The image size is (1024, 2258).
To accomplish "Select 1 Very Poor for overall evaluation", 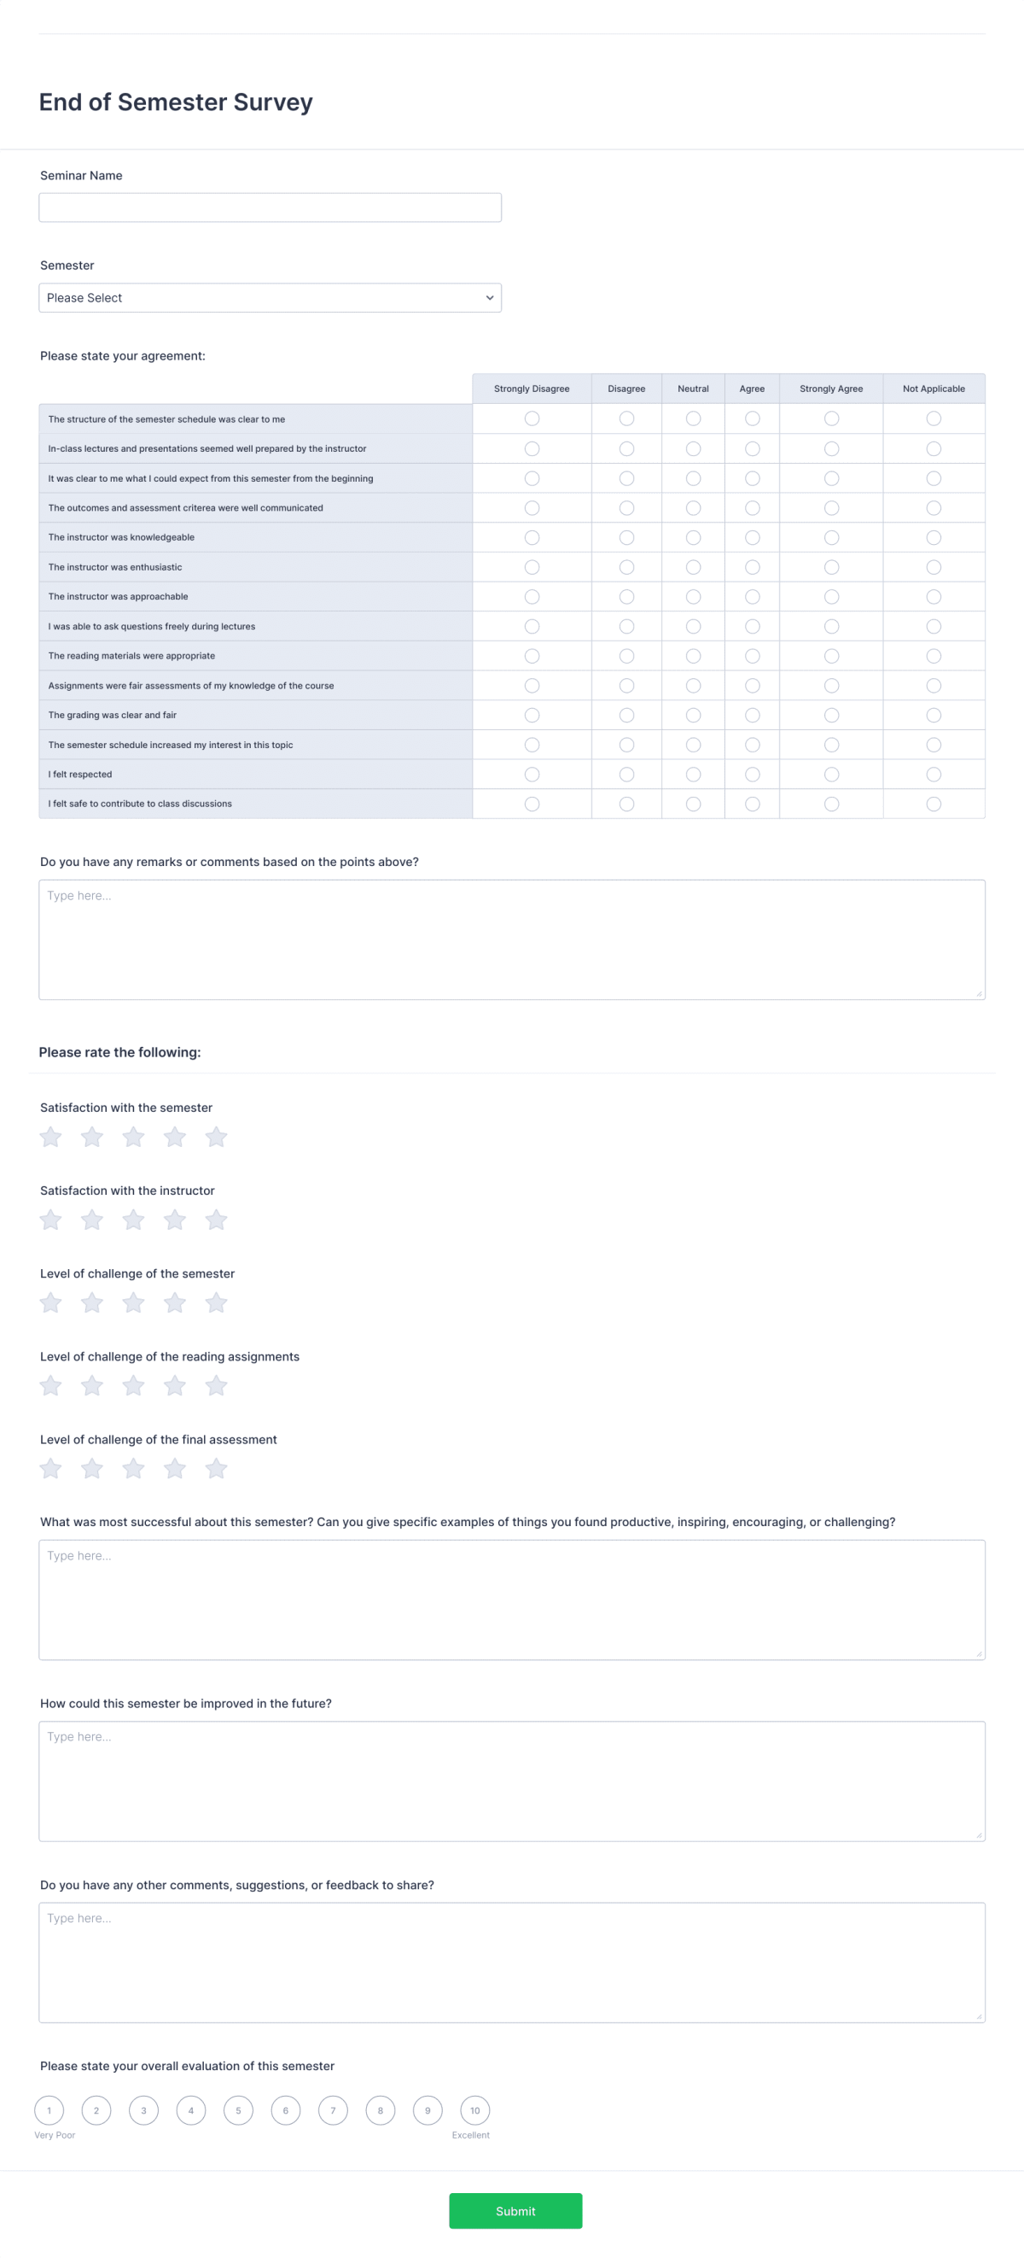I will click(x=49, y=2111).
